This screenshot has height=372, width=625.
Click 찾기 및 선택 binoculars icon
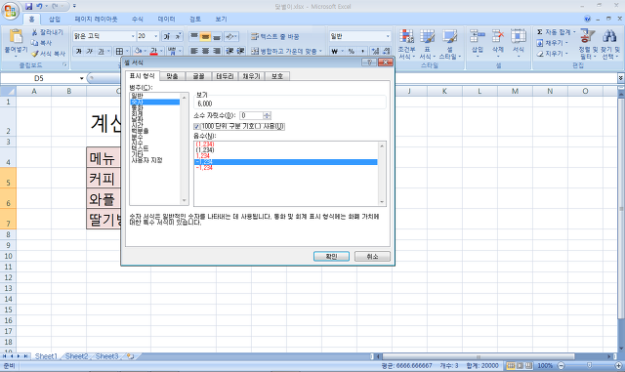point(609,36)
